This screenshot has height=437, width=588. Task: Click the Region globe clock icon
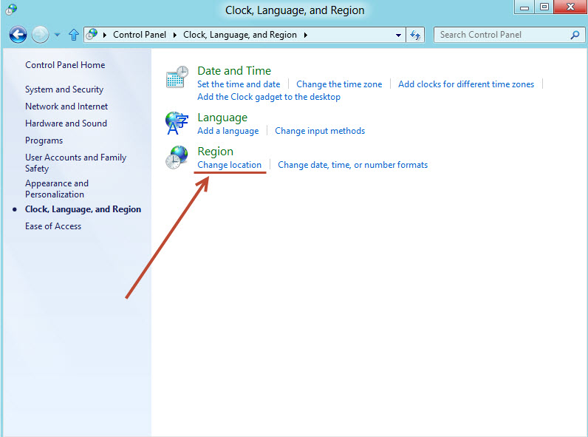177,157
